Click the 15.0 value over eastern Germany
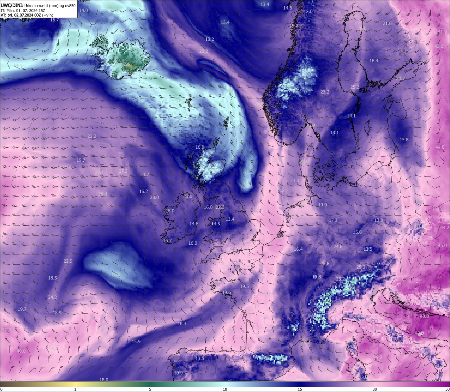The height and width of the screenshot is (392, 450). [x=357, y=232]
